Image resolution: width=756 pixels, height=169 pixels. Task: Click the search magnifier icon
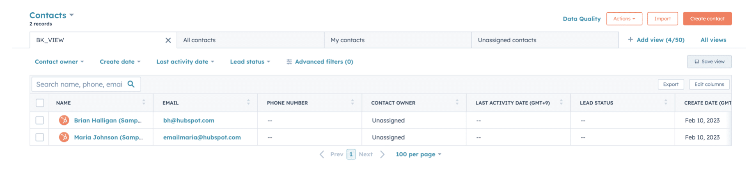coord(131,84)
